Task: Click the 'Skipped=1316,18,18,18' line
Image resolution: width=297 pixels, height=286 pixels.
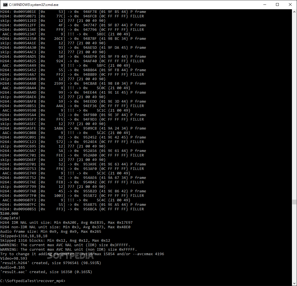Action: 24,236
